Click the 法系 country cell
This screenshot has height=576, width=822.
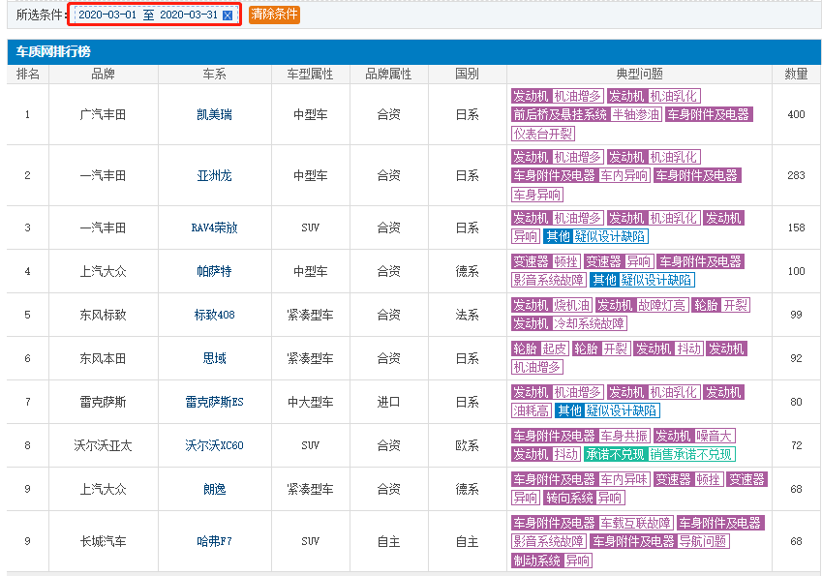tap(467, 315)
